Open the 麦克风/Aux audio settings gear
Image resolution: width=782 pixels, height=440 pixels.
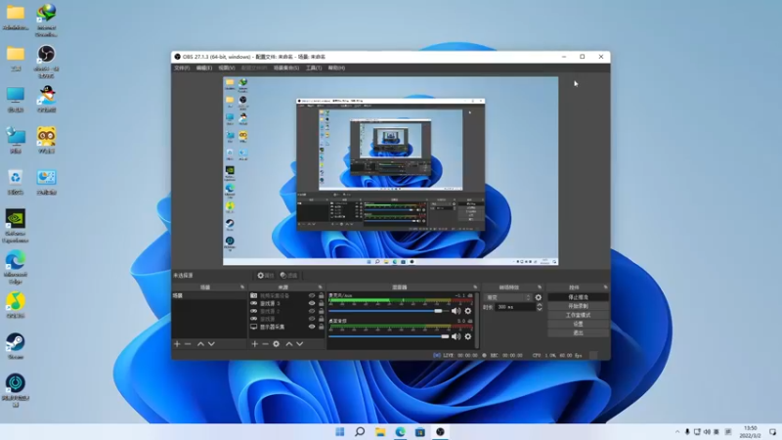(468, 311)
